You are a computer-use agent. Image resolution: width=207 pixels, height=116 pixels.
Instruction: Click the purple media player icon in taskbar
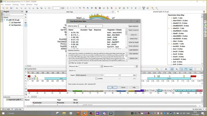point(97,113)
